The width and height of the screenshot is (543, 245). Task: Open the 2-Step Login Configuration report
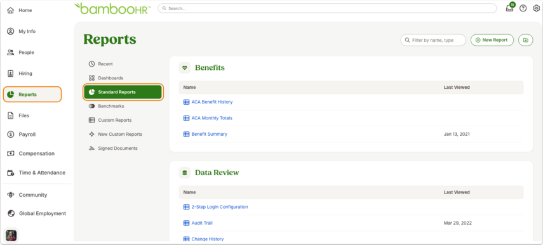[x=220, y=207]
